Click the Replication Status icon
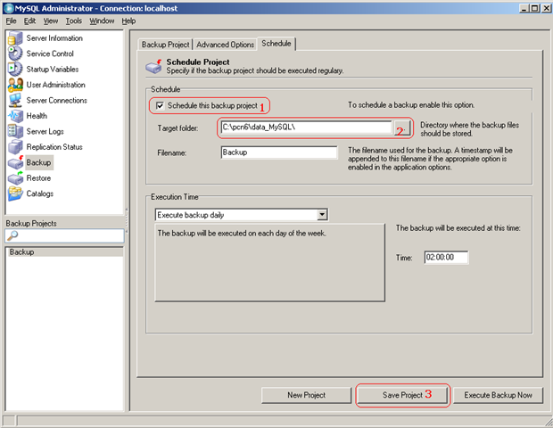This screenshot has height=428, width=553. [15, 146]
